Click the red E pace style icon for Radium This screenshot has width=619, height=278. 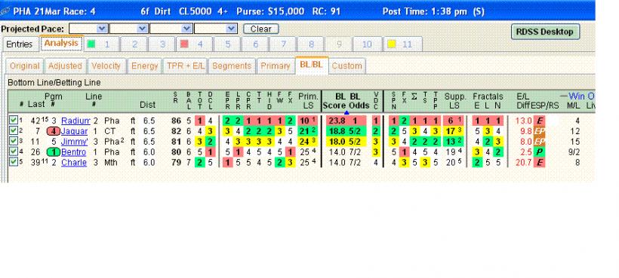point(539,121)
